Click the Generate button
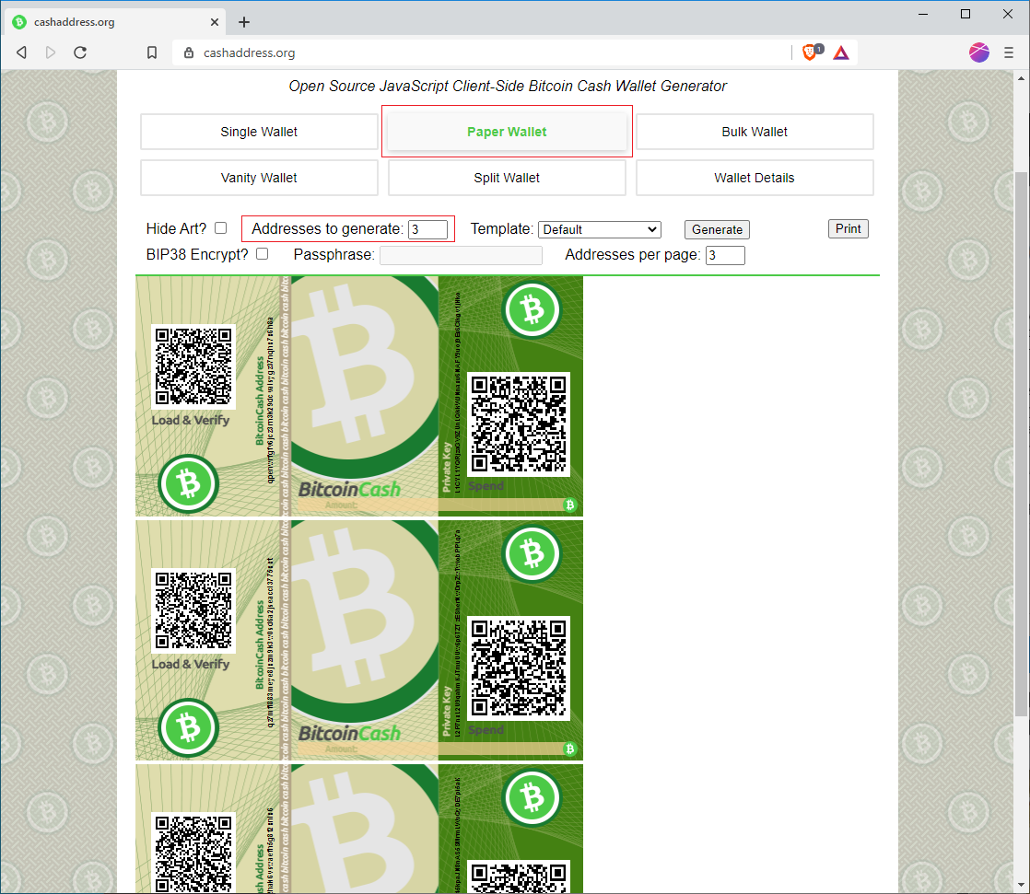The width and height of the screenshot is (1030, 894). click(x=717, y=229)
